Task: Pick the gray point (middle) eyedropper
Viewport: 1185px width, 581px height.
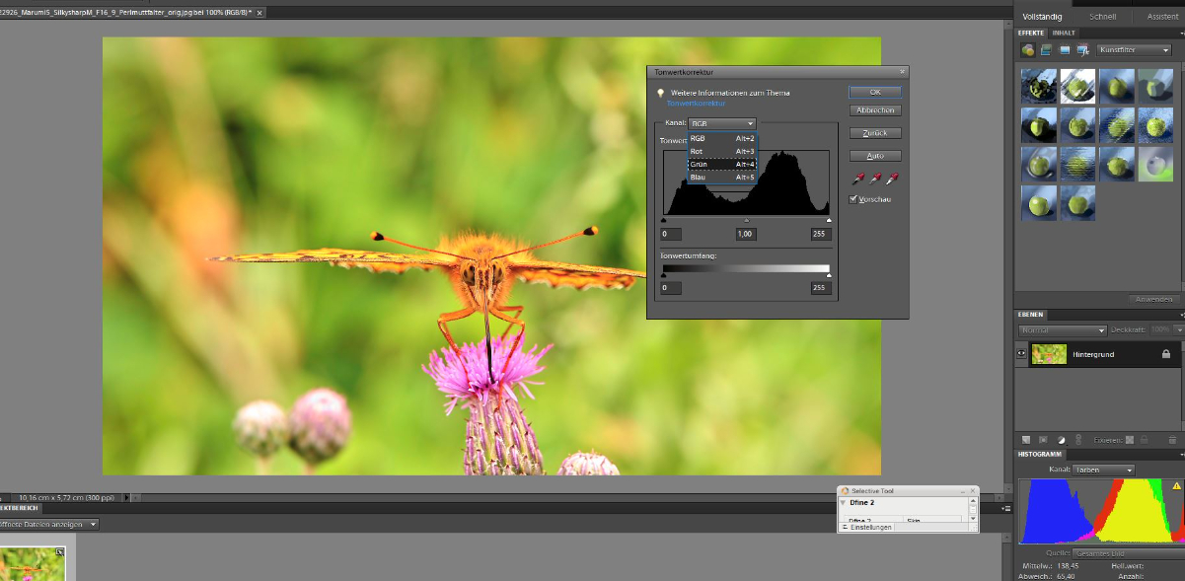Action: pos(876,179)
